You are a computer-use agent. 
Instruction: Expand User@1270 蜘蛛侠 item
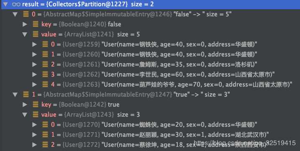34,125
